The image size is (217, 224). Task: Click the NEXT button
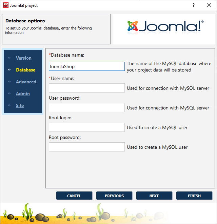(154, 196)
